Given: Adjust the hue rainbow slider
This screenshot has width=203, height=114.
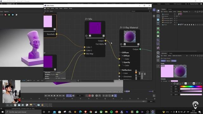Looking at the screenshot, I should point(191,86).
